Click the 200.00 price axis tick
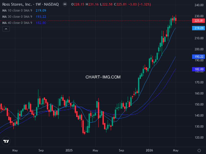The width and height of the screenshot is (206, 154). [199, 49]
